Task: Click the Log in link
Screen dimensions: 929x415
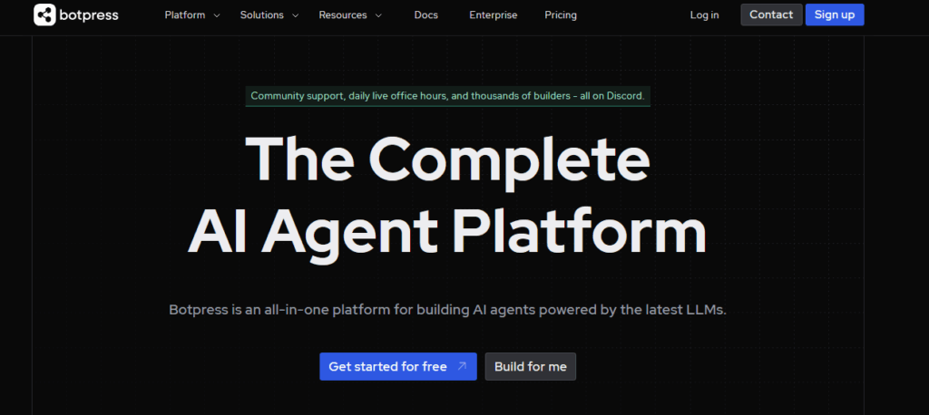Action: pos(704,15)
